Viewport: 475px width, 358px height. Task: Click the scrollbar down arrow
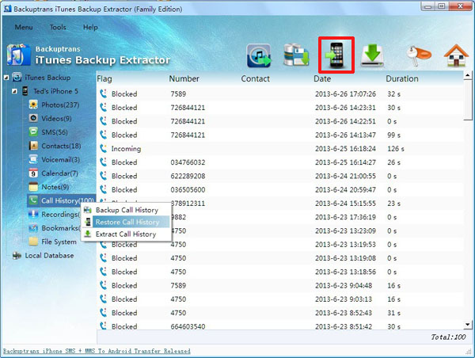click(x=468, y=326)
